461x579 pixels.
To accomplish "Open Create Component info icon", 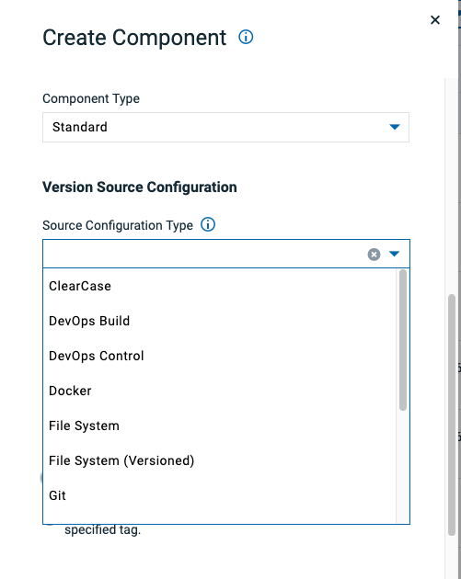I will click(x=246, y=37).
